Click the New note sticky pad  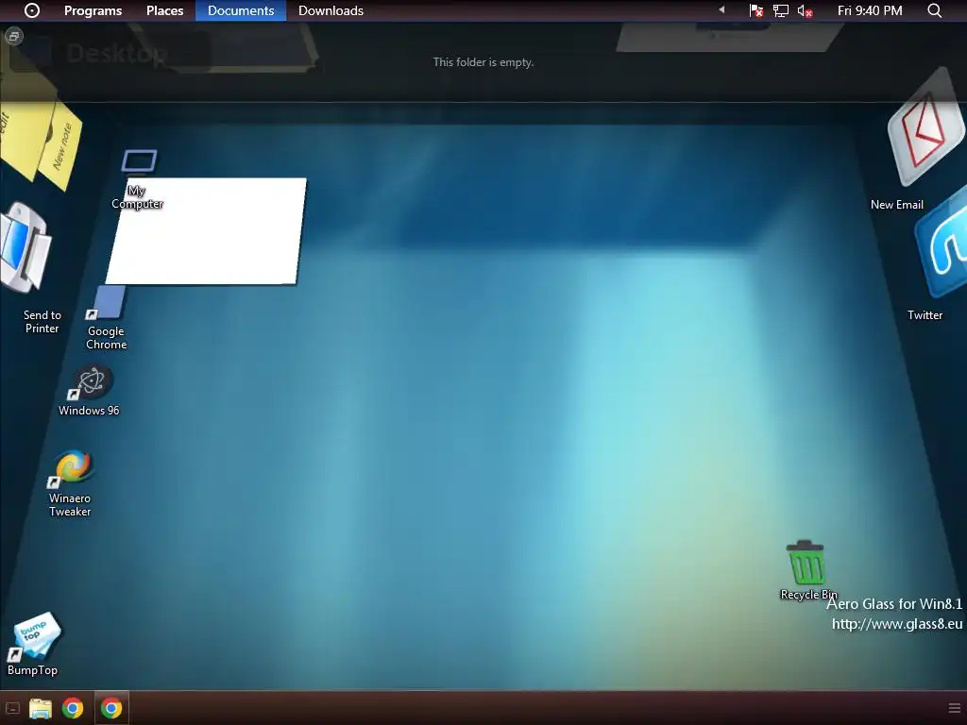pyautogui.click(x=61, y=144)
